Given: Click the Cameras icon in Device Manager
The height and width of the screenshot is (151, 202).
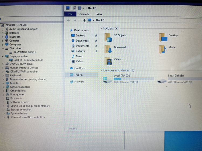Looking at the screenshot, I should (x=6, y=41).
